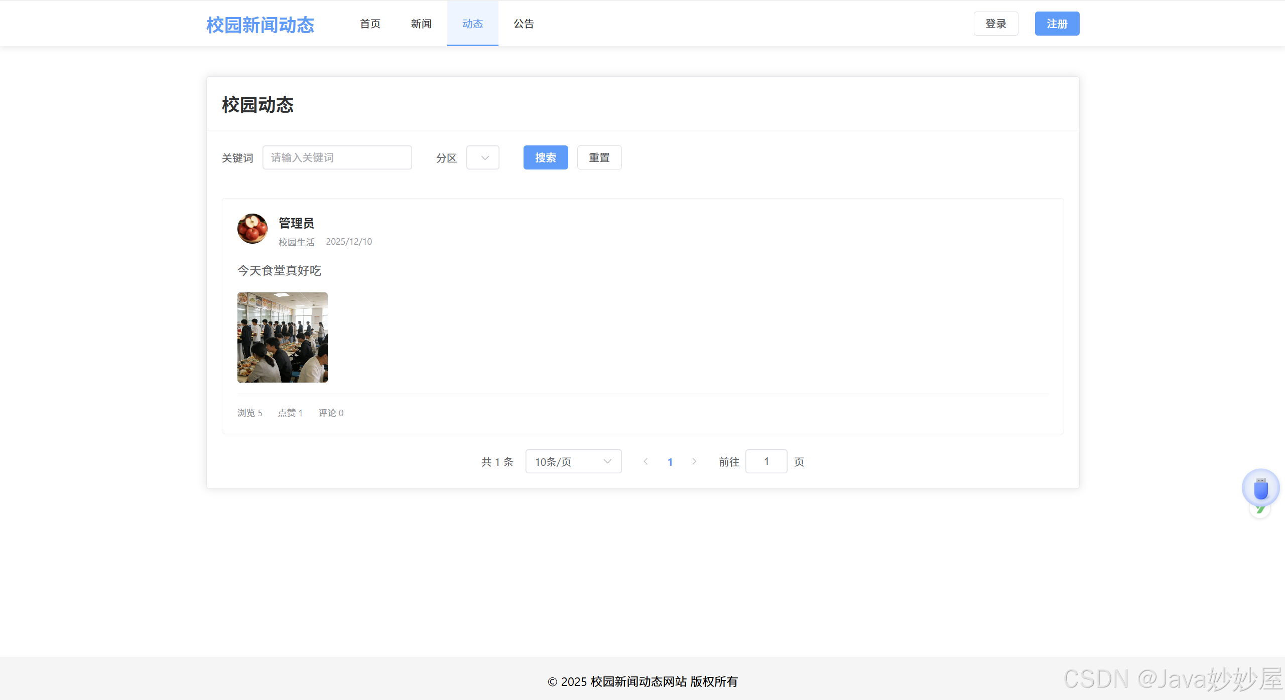Click the blue 注册 button

[1057, 24]
